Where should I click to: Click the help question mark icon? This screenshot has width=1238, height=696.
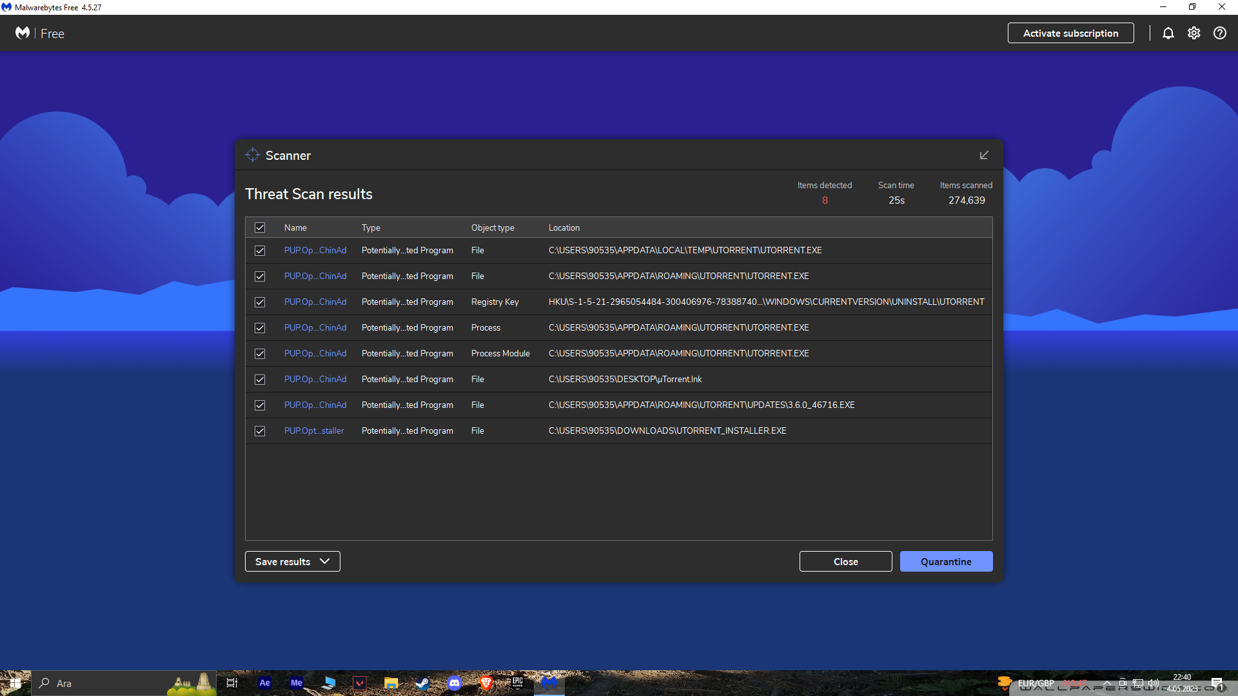click(x=1219, y=33)
